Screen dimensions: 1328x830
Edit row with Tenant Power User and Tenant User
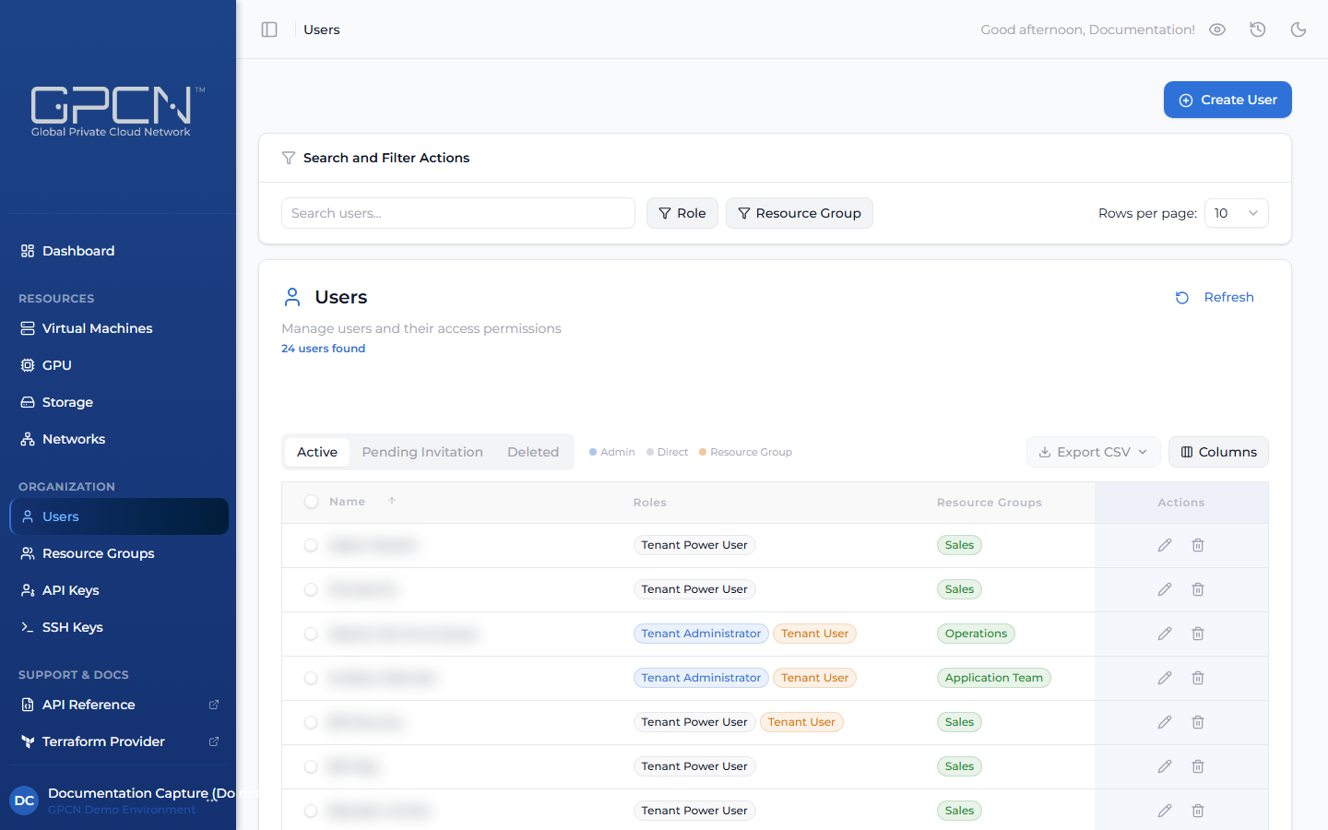[1165, 722]
